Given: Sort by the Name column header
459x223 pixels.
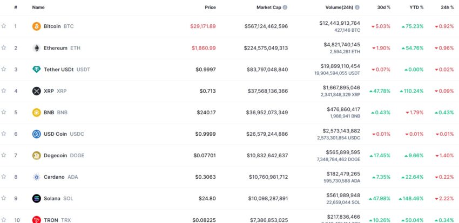Looking at the screenshot, I should [38, 8].
